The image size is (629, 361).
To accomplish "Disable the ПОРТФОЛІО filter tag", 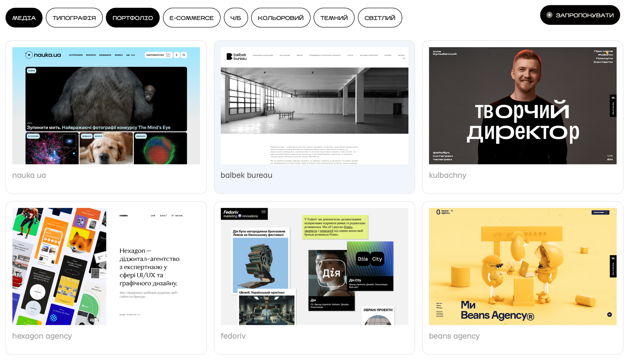I will click(132, 18).
